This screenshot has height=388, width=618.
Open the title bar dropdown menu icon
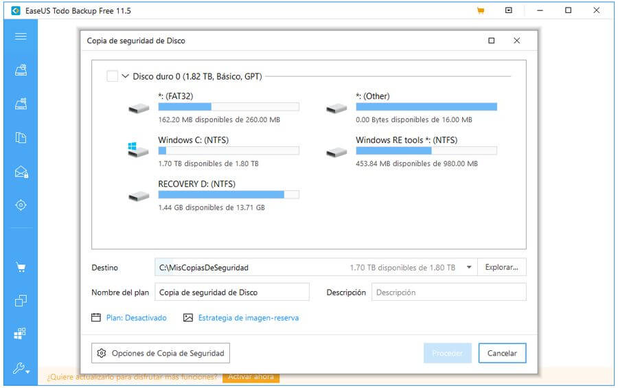click(x=508, y=10)
